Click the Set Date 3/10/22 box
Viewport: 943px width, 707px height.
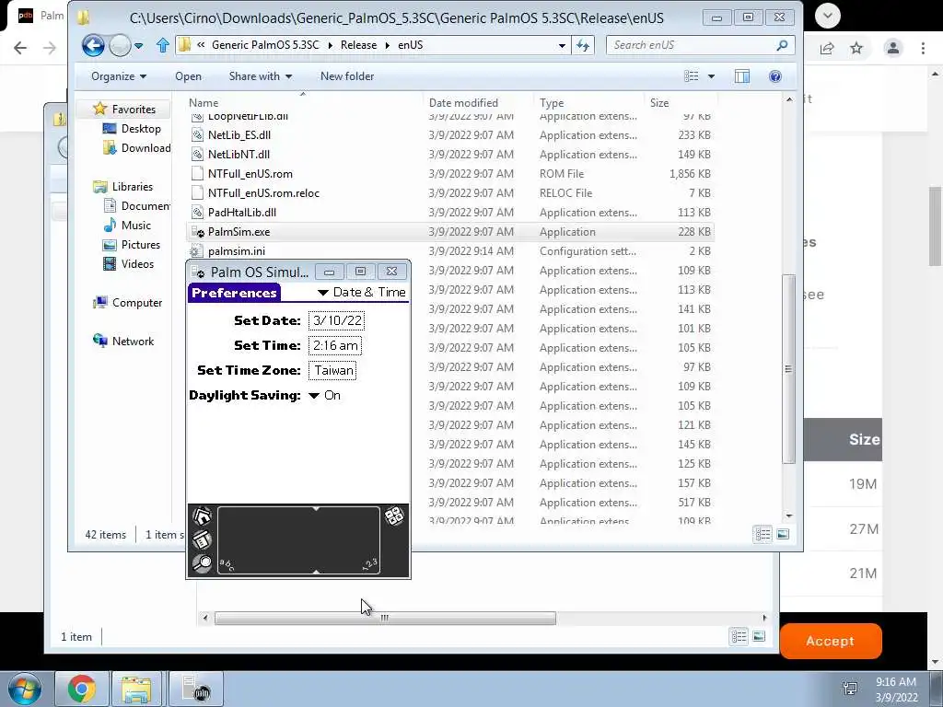click(337, 320)
